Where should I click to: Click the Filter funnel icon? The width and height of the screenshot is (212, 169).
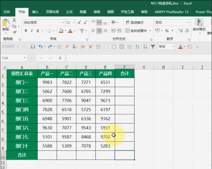click(x=152, y=47)
